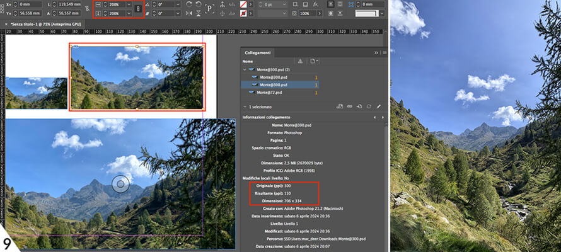
Task: Click the Relink chain icon
Action: [349, 106]
